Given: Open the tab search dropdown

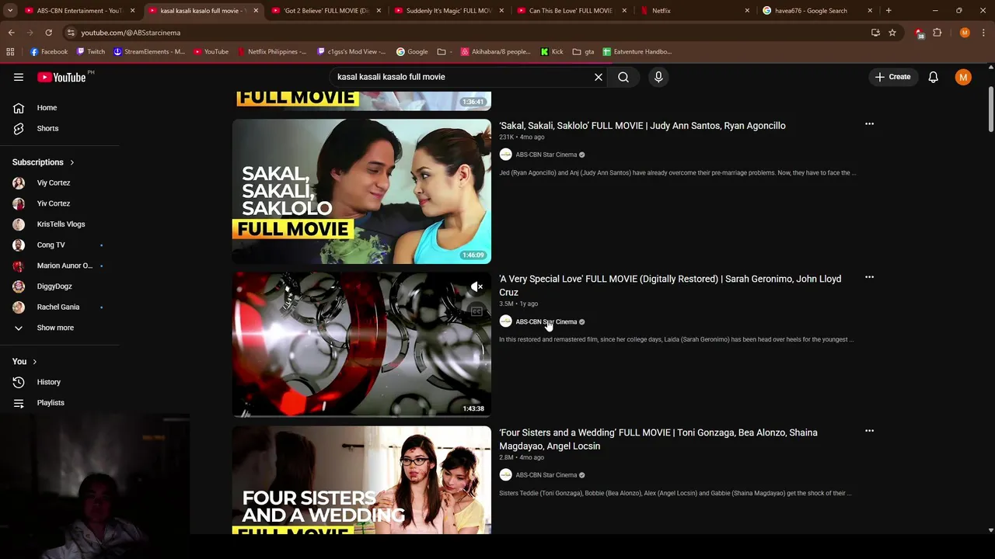Looking at the screenshot, I should point(10,11).
